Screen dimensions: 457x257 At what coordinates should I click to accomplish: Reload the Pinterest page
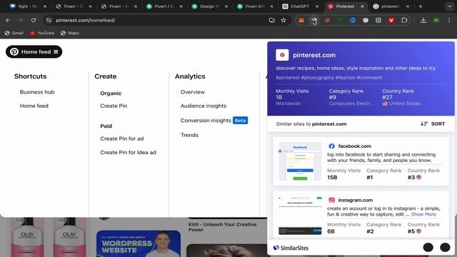(x=34, y=20)
